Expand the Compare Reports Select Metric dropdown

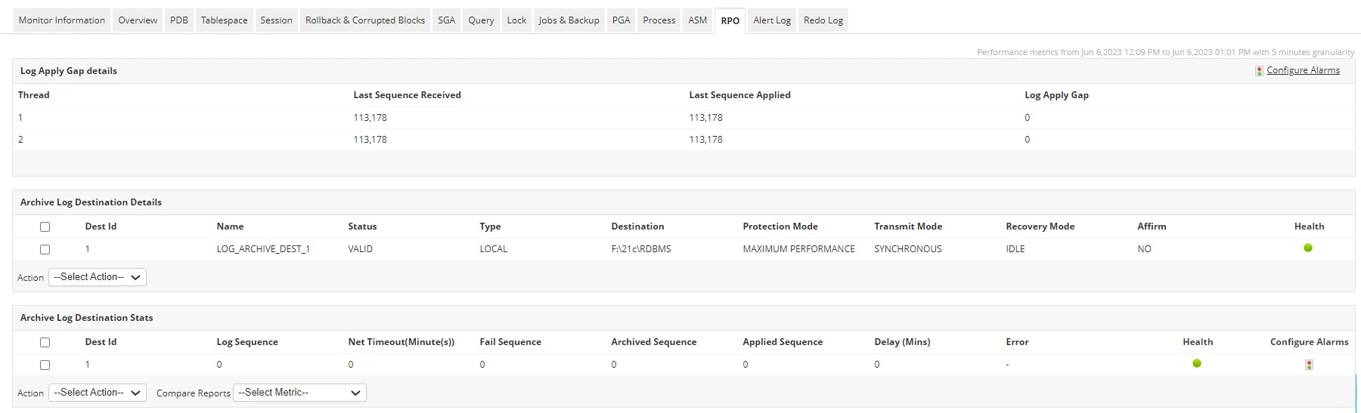[299, 393]
